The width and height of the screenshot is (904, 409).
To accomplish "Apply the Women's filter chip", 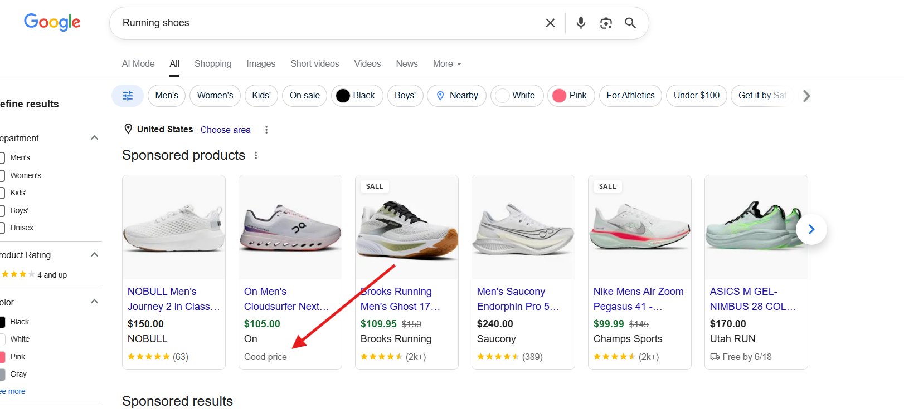I will [x=215, y=96].
